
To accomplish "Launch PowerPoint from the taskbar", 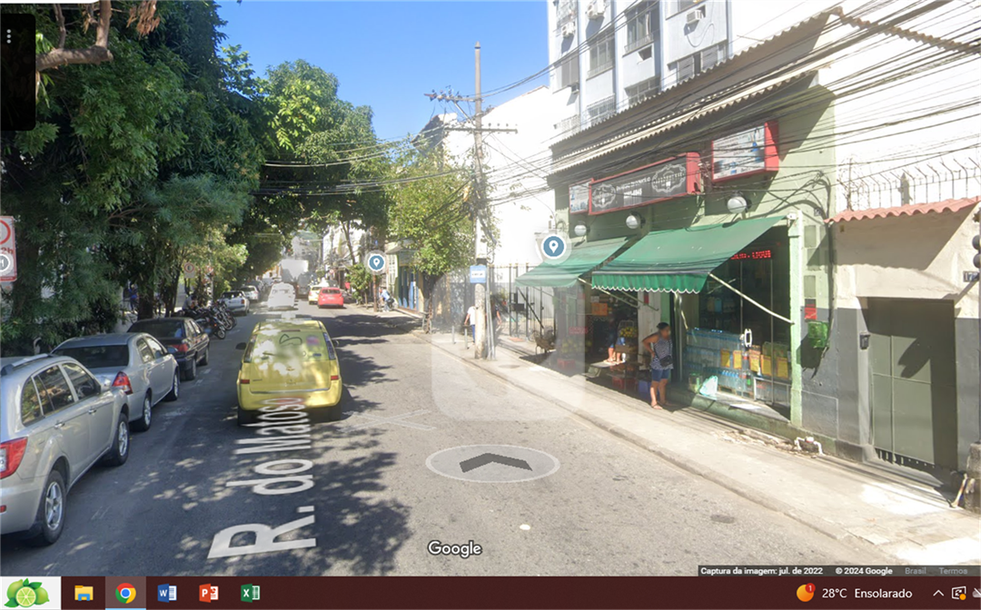I will (x=209, y=593).
